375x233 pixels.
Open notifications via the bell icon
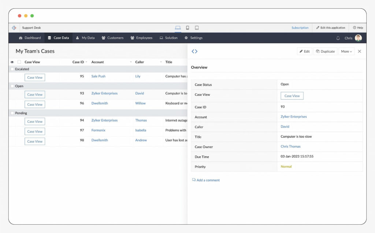(x=337, y=38)
